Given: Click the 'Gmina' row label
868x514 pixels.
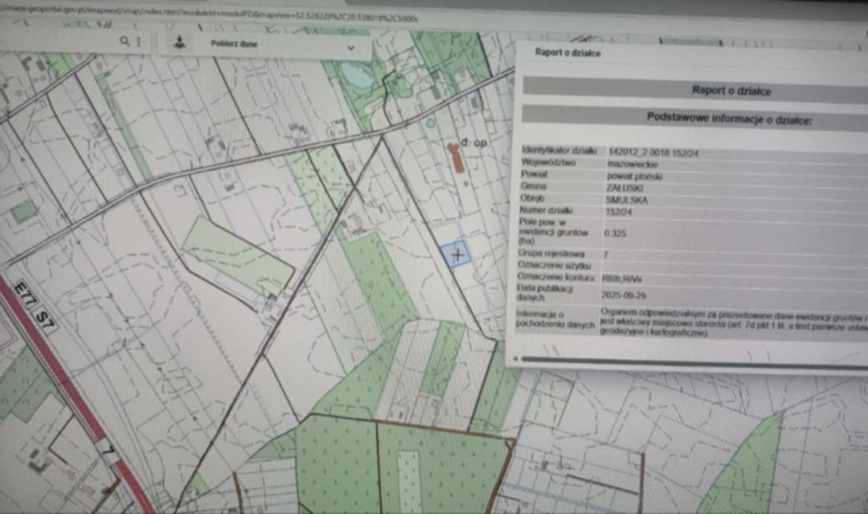Looking at the screenshot, I should [533, 186].
